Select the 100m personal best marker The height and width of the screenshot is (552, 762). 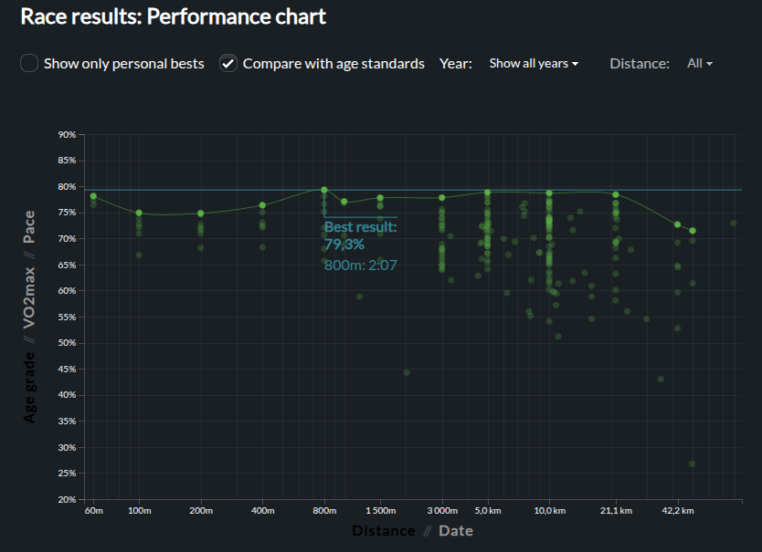pyautogui.click(x=139, y=213)
